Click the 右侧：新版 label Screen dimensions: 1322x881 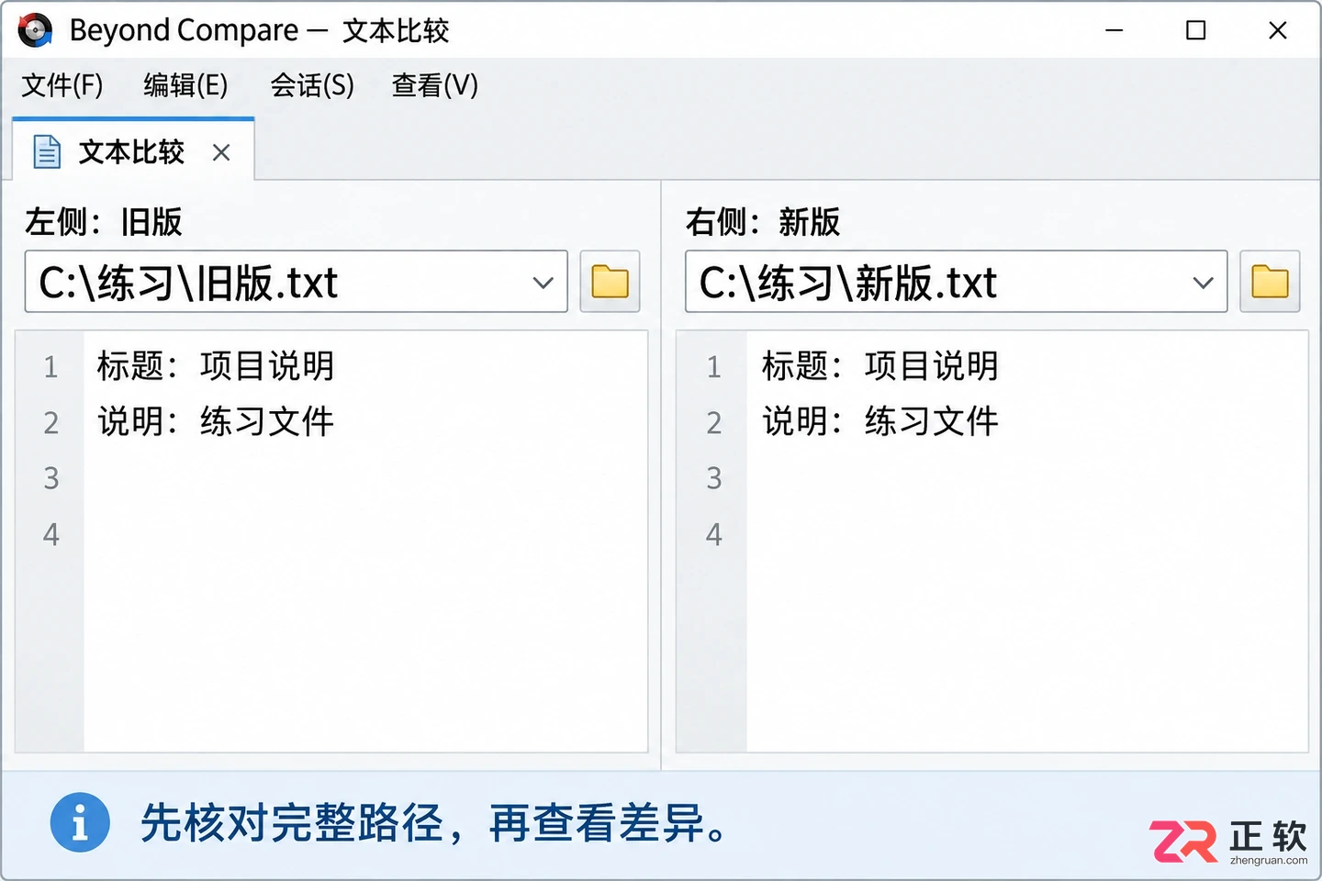pos(763,222)
